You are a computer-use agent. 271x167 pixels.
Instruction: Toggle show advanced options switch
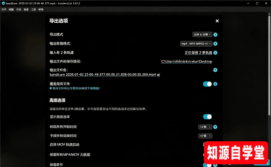pyautogui.click(x=207, y=117)
